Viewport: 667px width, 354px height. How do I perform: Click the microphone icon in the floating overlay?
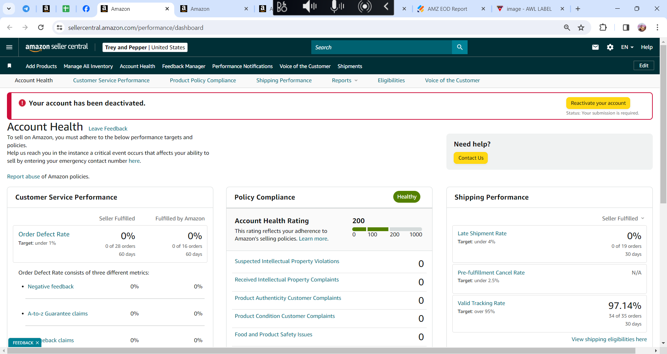[x=337, y=7]
